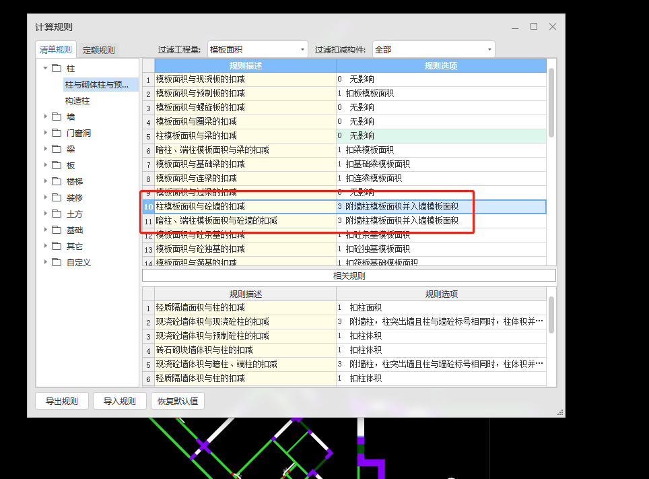Select row 模板面积与砼独基的扣减
This screenshot has width=649, height=479.
[246, 249]
